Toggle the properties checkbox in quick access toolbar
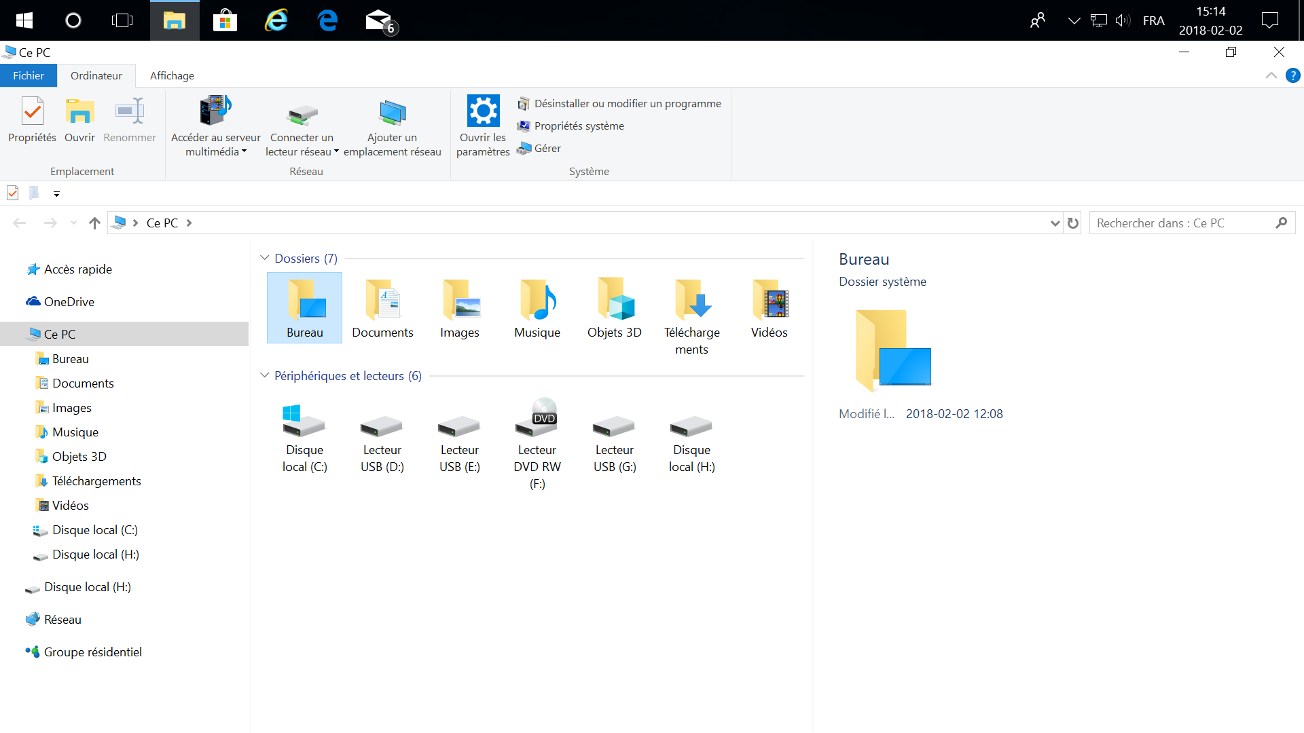Image resolution: width=1304 pixels, height=733 pixels. 12,193
